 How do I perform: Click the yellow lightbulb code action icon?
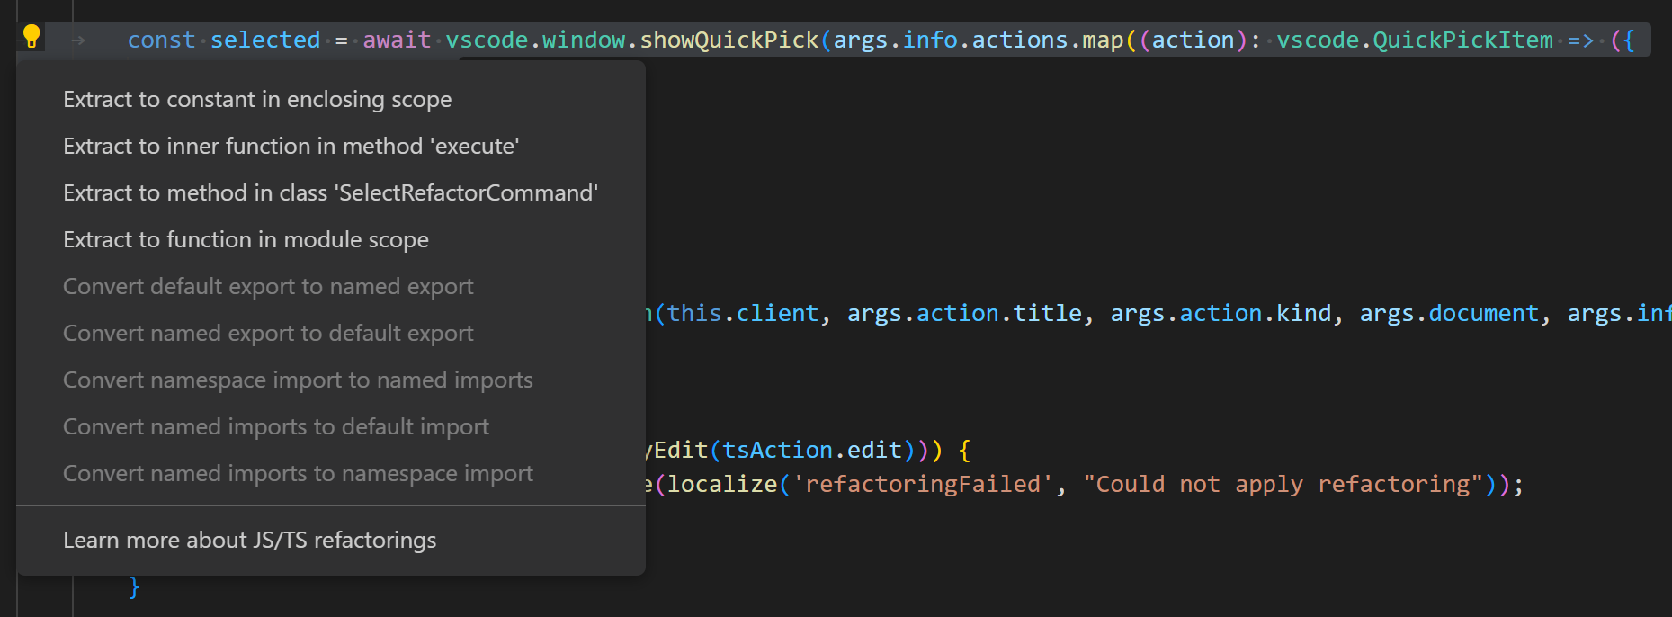click(31, 36)
